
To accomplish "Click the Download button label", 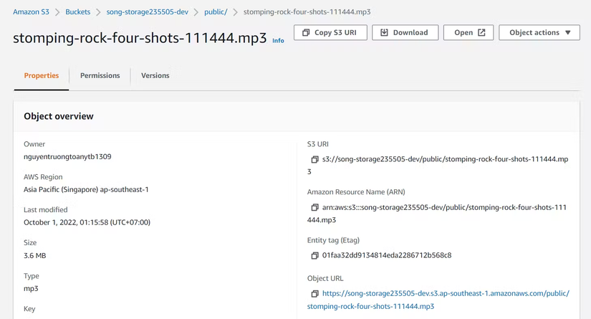I will [410, 32].
